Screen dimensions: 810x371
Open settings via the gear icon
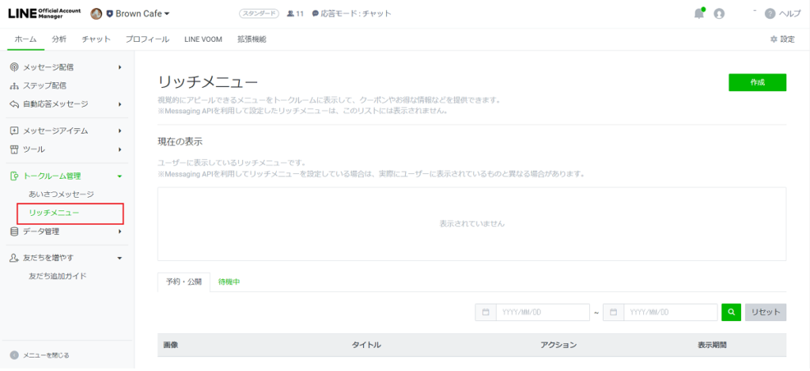774,40
